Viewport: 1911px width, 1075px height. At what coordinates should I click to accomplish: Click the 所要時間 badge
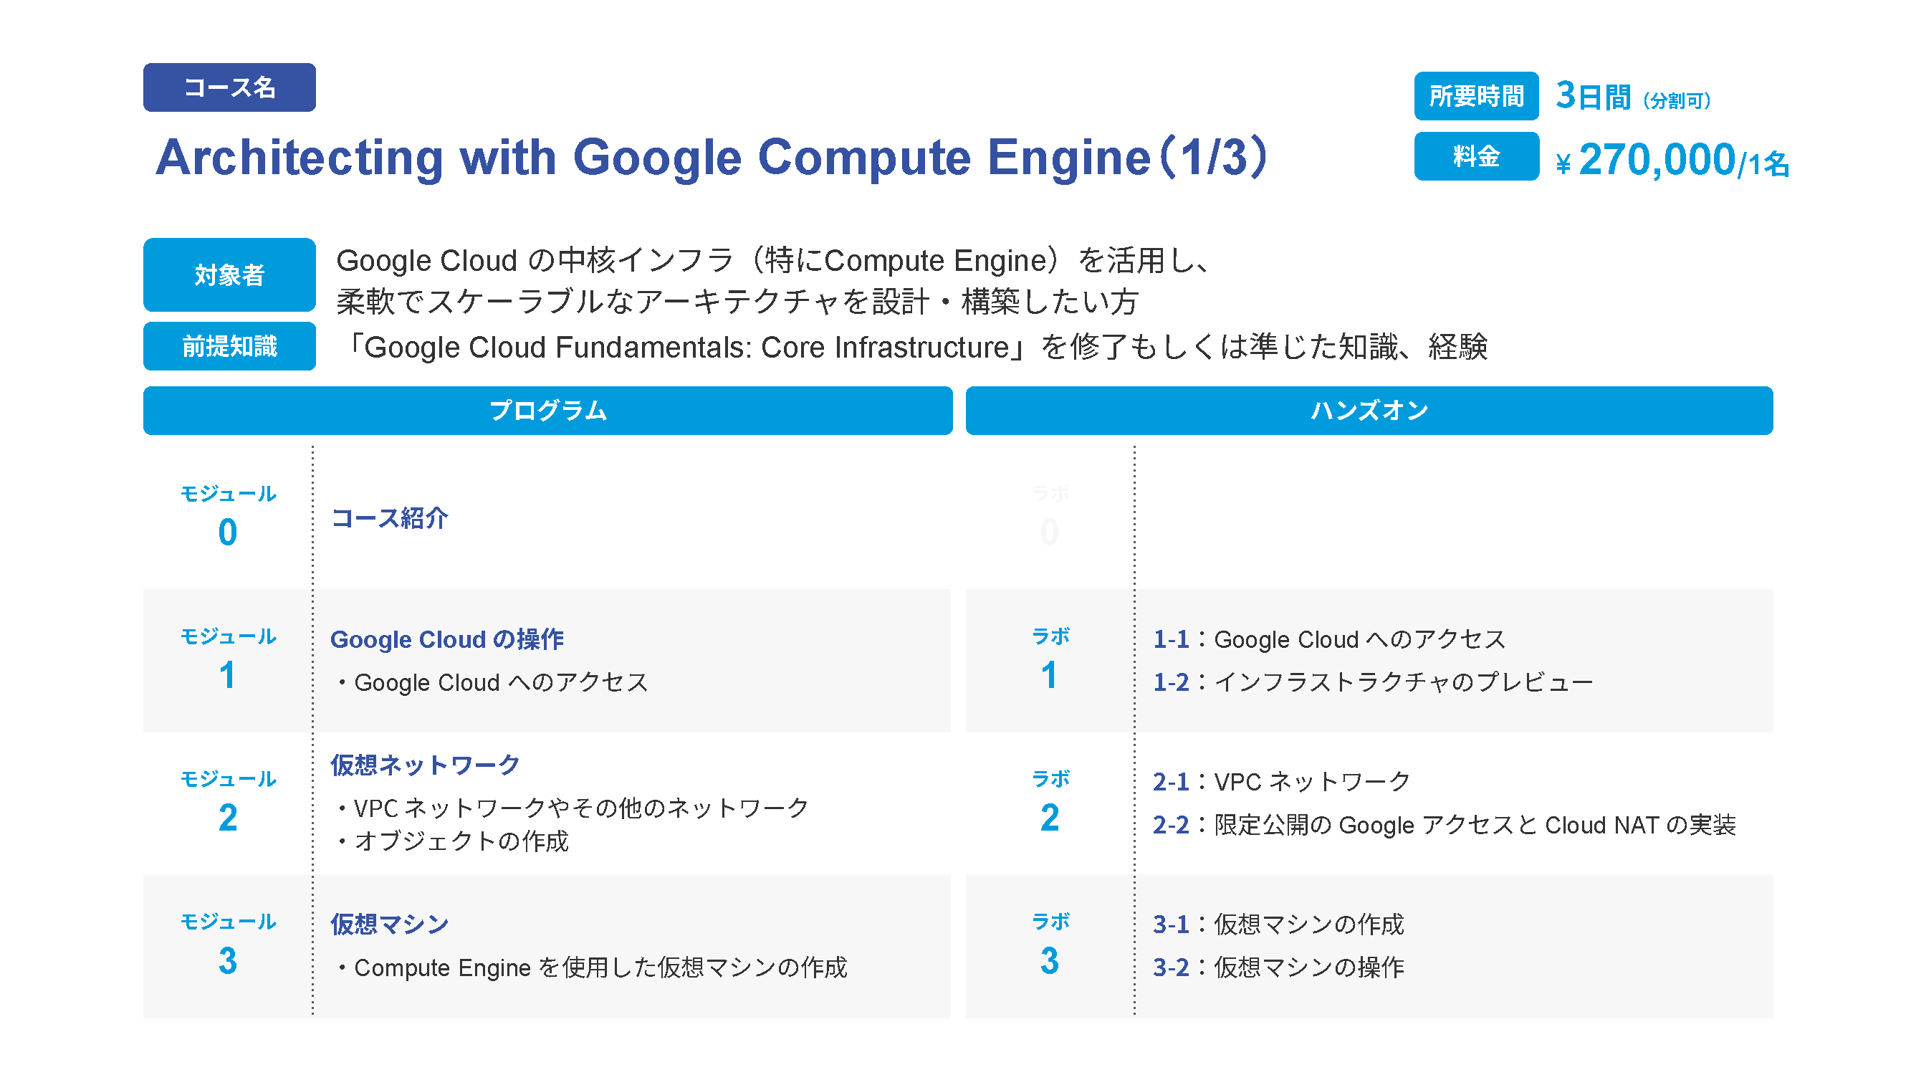tap(1475, 97)
